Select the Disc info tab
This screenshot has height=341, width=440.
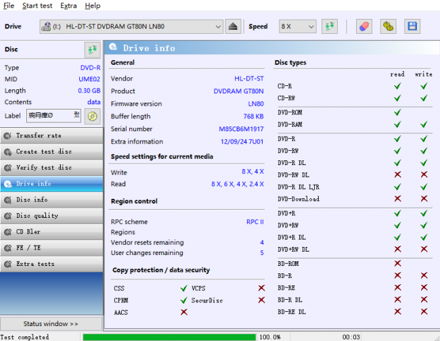click(x=51, y=200)
